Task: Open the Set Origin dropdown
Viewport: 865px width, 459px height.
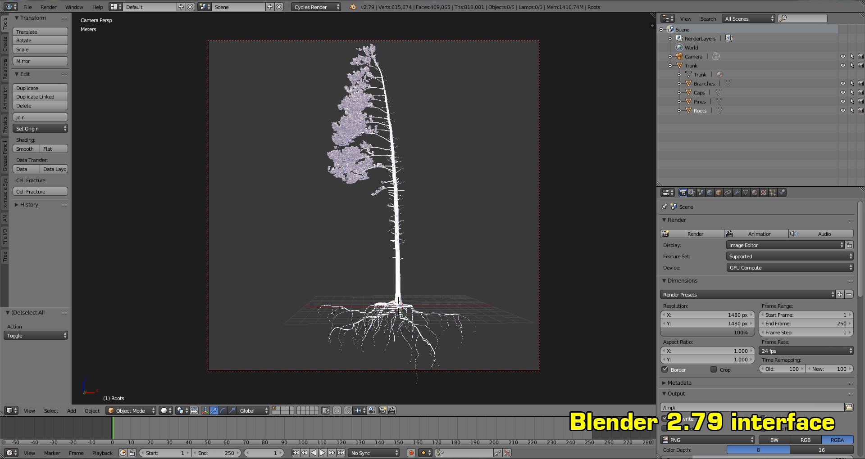Action: click(41, 129)
